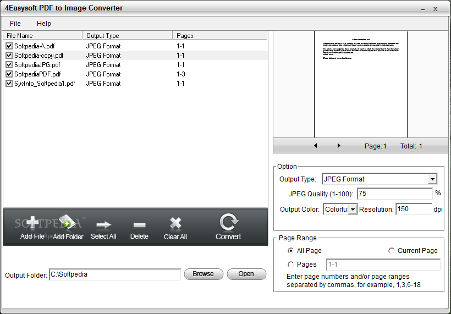451x314 pixels.
Task: Open the Output Color dropdown
Action: [x=353, y=210]
